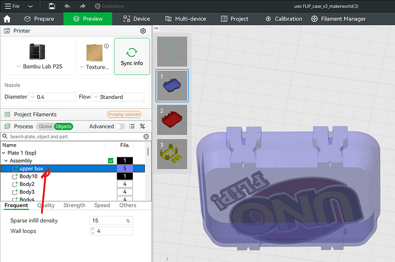Toggle the Advanced switch
395x262 pixels.
click(120, 126)
